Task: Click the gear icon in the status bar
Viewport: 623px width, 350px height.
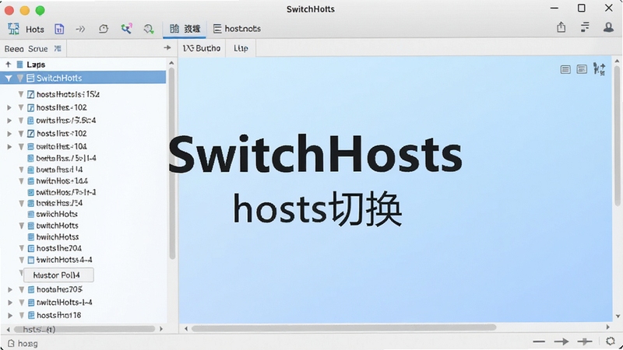Action: [611, 341]
